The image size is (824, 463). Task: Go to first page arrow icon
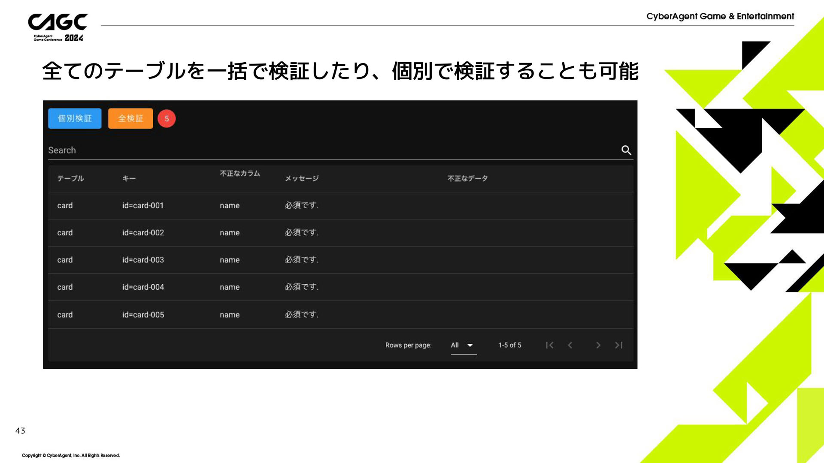(x=549, y=345)
